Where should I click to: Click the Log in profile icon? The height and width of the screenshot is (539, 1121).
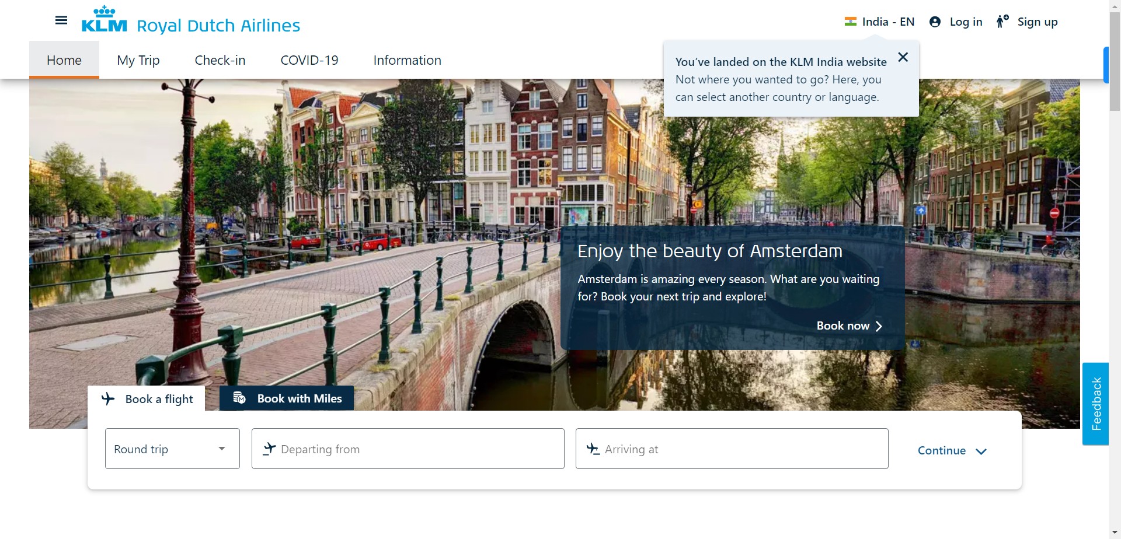point(935,22)
